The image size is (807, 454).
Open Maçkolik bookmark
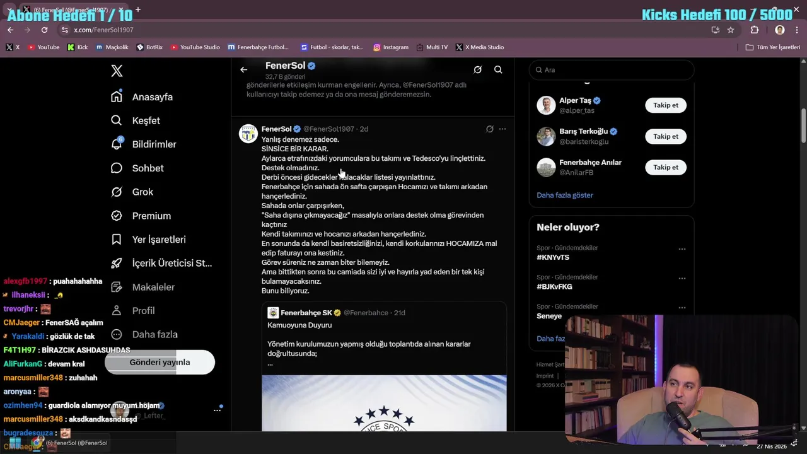(x=112, y=47)
